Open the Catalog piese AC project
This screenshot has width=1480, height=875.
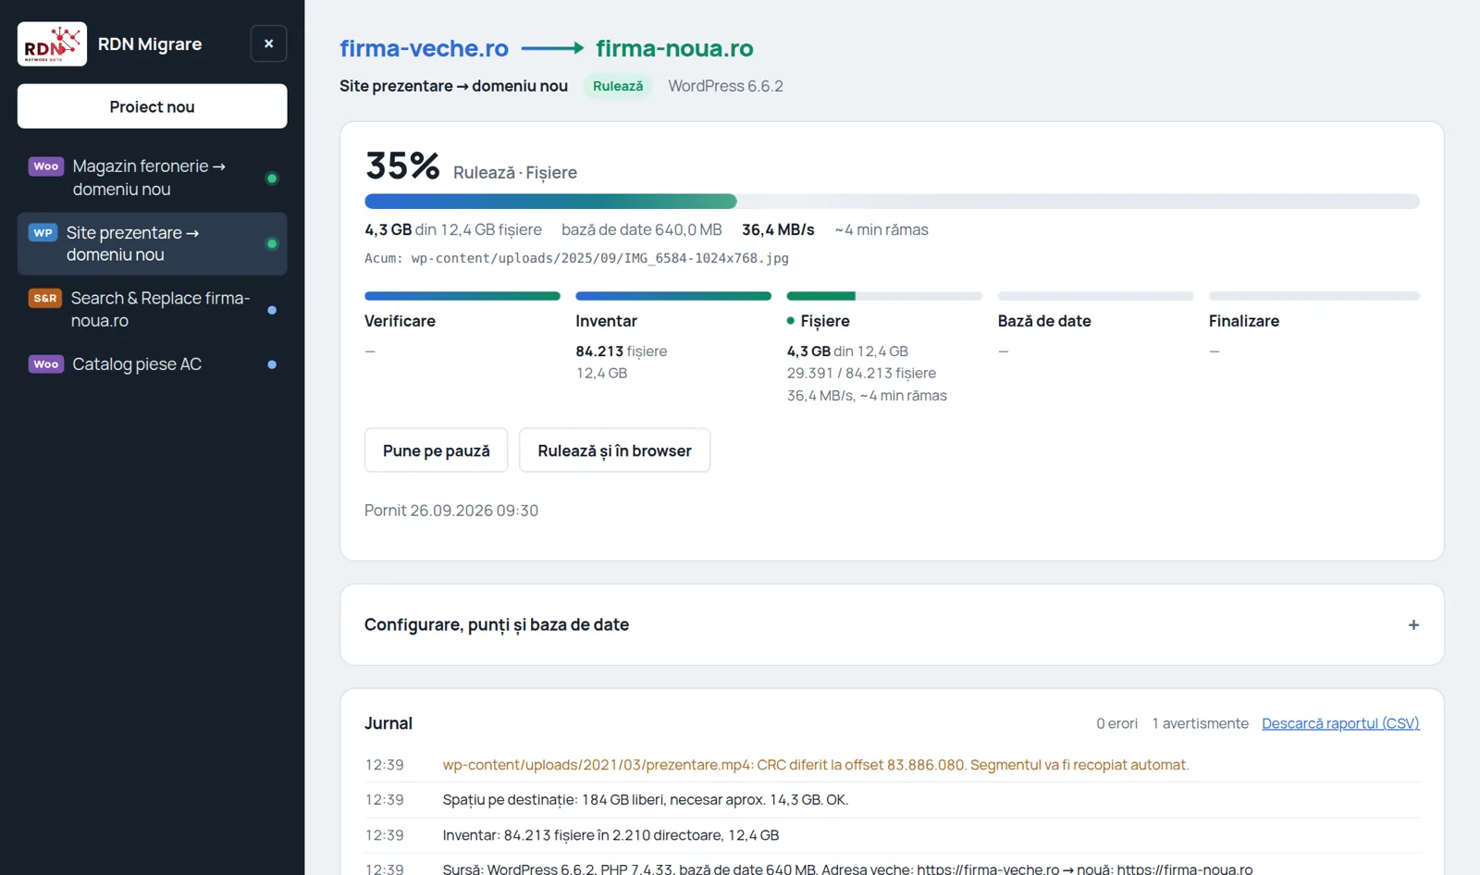(152, 364)
